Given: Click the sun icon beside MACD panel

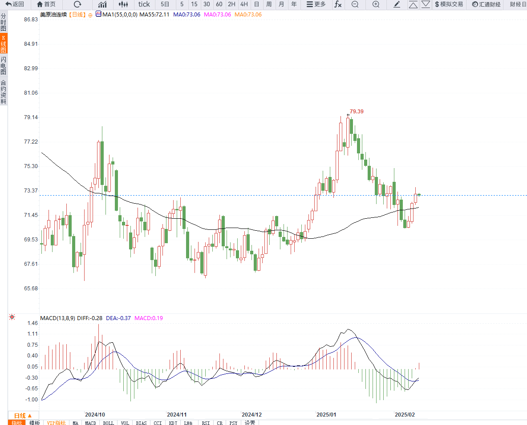Looking at the screenshot, I should [x=12, y=317].
